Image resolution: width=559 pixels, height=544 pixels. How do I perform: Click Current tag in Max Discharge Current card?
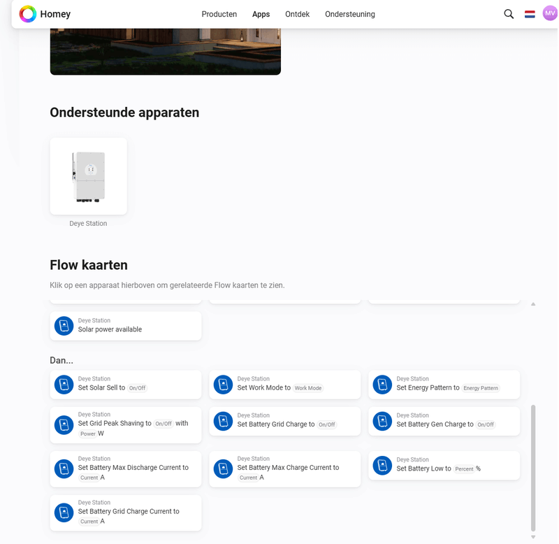click(89, 478)
